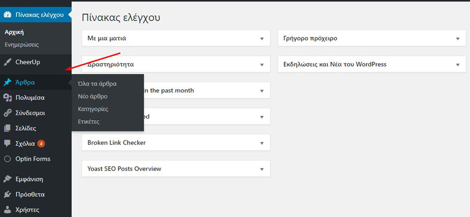
Task: Click the Πολυμέσα media icon
Action: [7, 97]
